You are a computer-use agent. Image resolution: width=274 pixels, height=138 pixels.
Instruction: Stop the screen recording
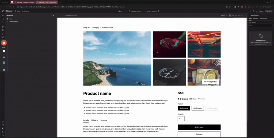[4, 43]
